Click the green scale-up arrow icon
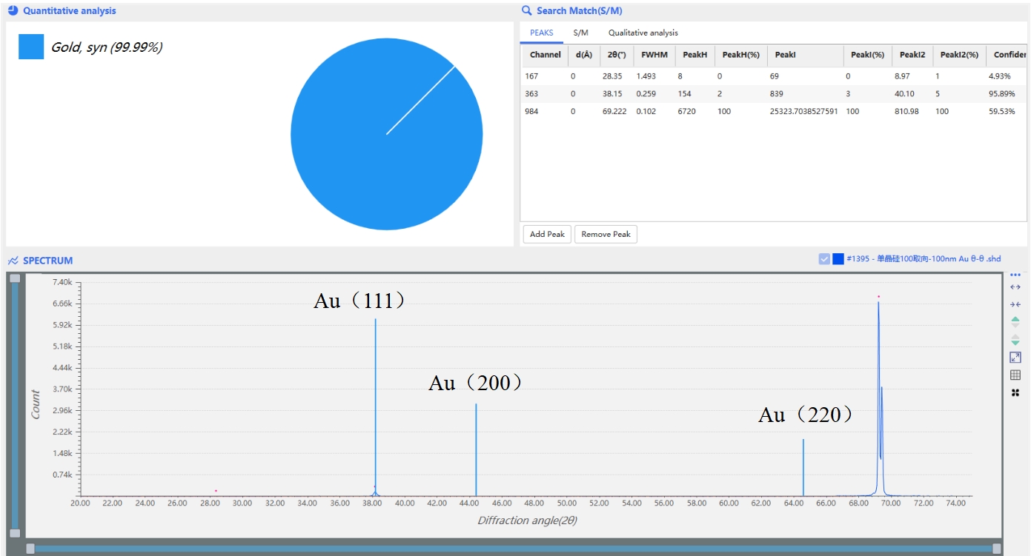Viewport: 1031px width, 556px height. pos(1015,321)
